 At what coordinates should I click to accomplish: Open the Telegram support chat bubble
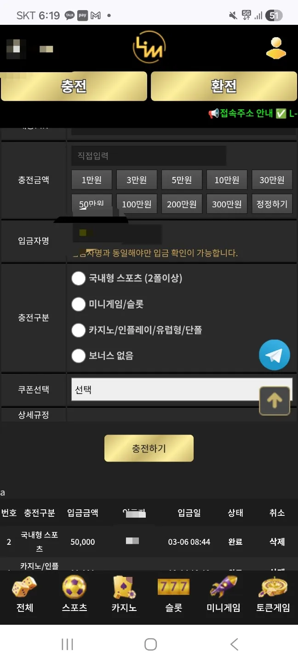pos(275,355)
